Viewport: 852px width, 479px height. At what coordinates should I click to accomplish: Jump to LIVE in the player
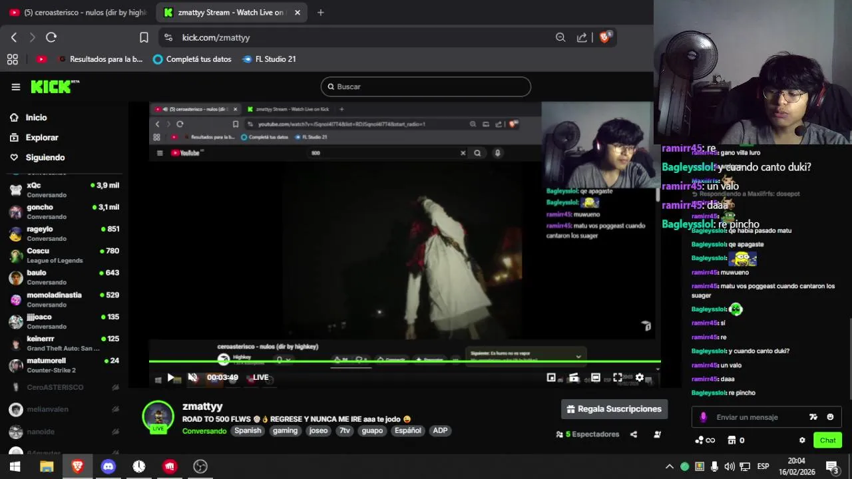coord(260,377)
